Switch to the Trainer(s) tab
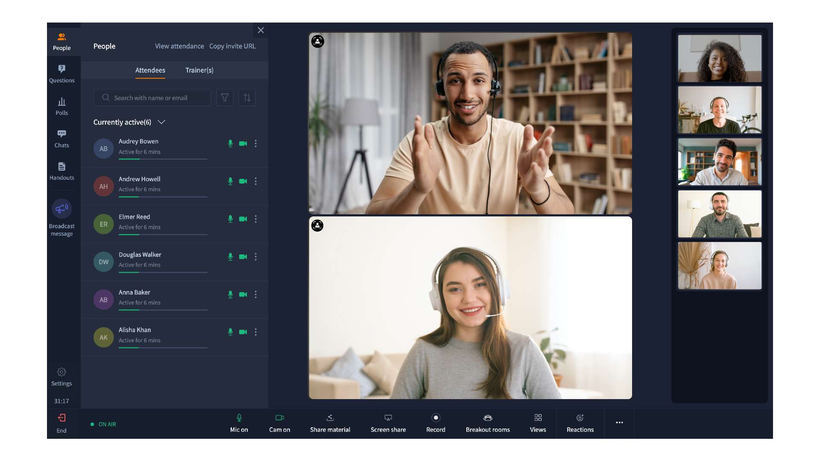Viewport: 820px width, 461px height. (199, 70)
